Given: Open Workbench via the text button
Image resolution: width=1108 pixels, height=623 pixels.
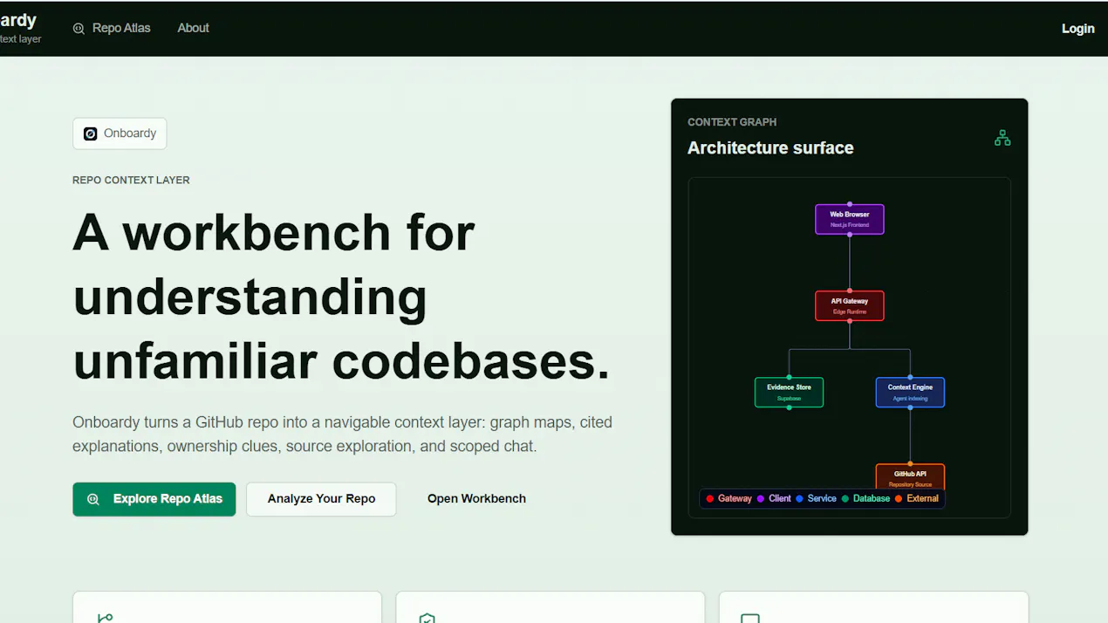Looking at the screenshot, I should pos(476,499).
